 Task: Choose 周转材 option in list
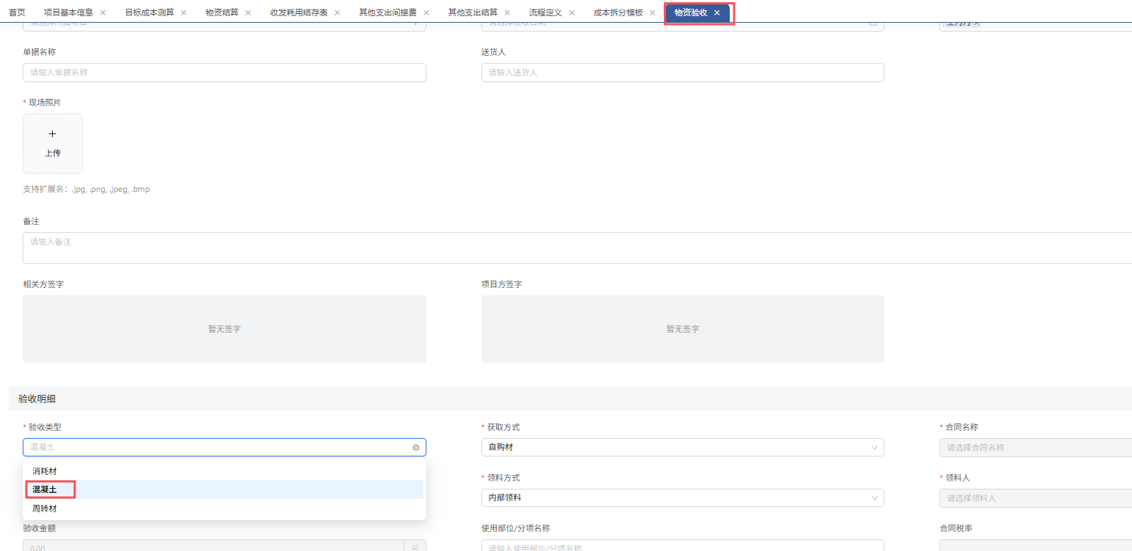pyautogui.click(x=45, y=509)
